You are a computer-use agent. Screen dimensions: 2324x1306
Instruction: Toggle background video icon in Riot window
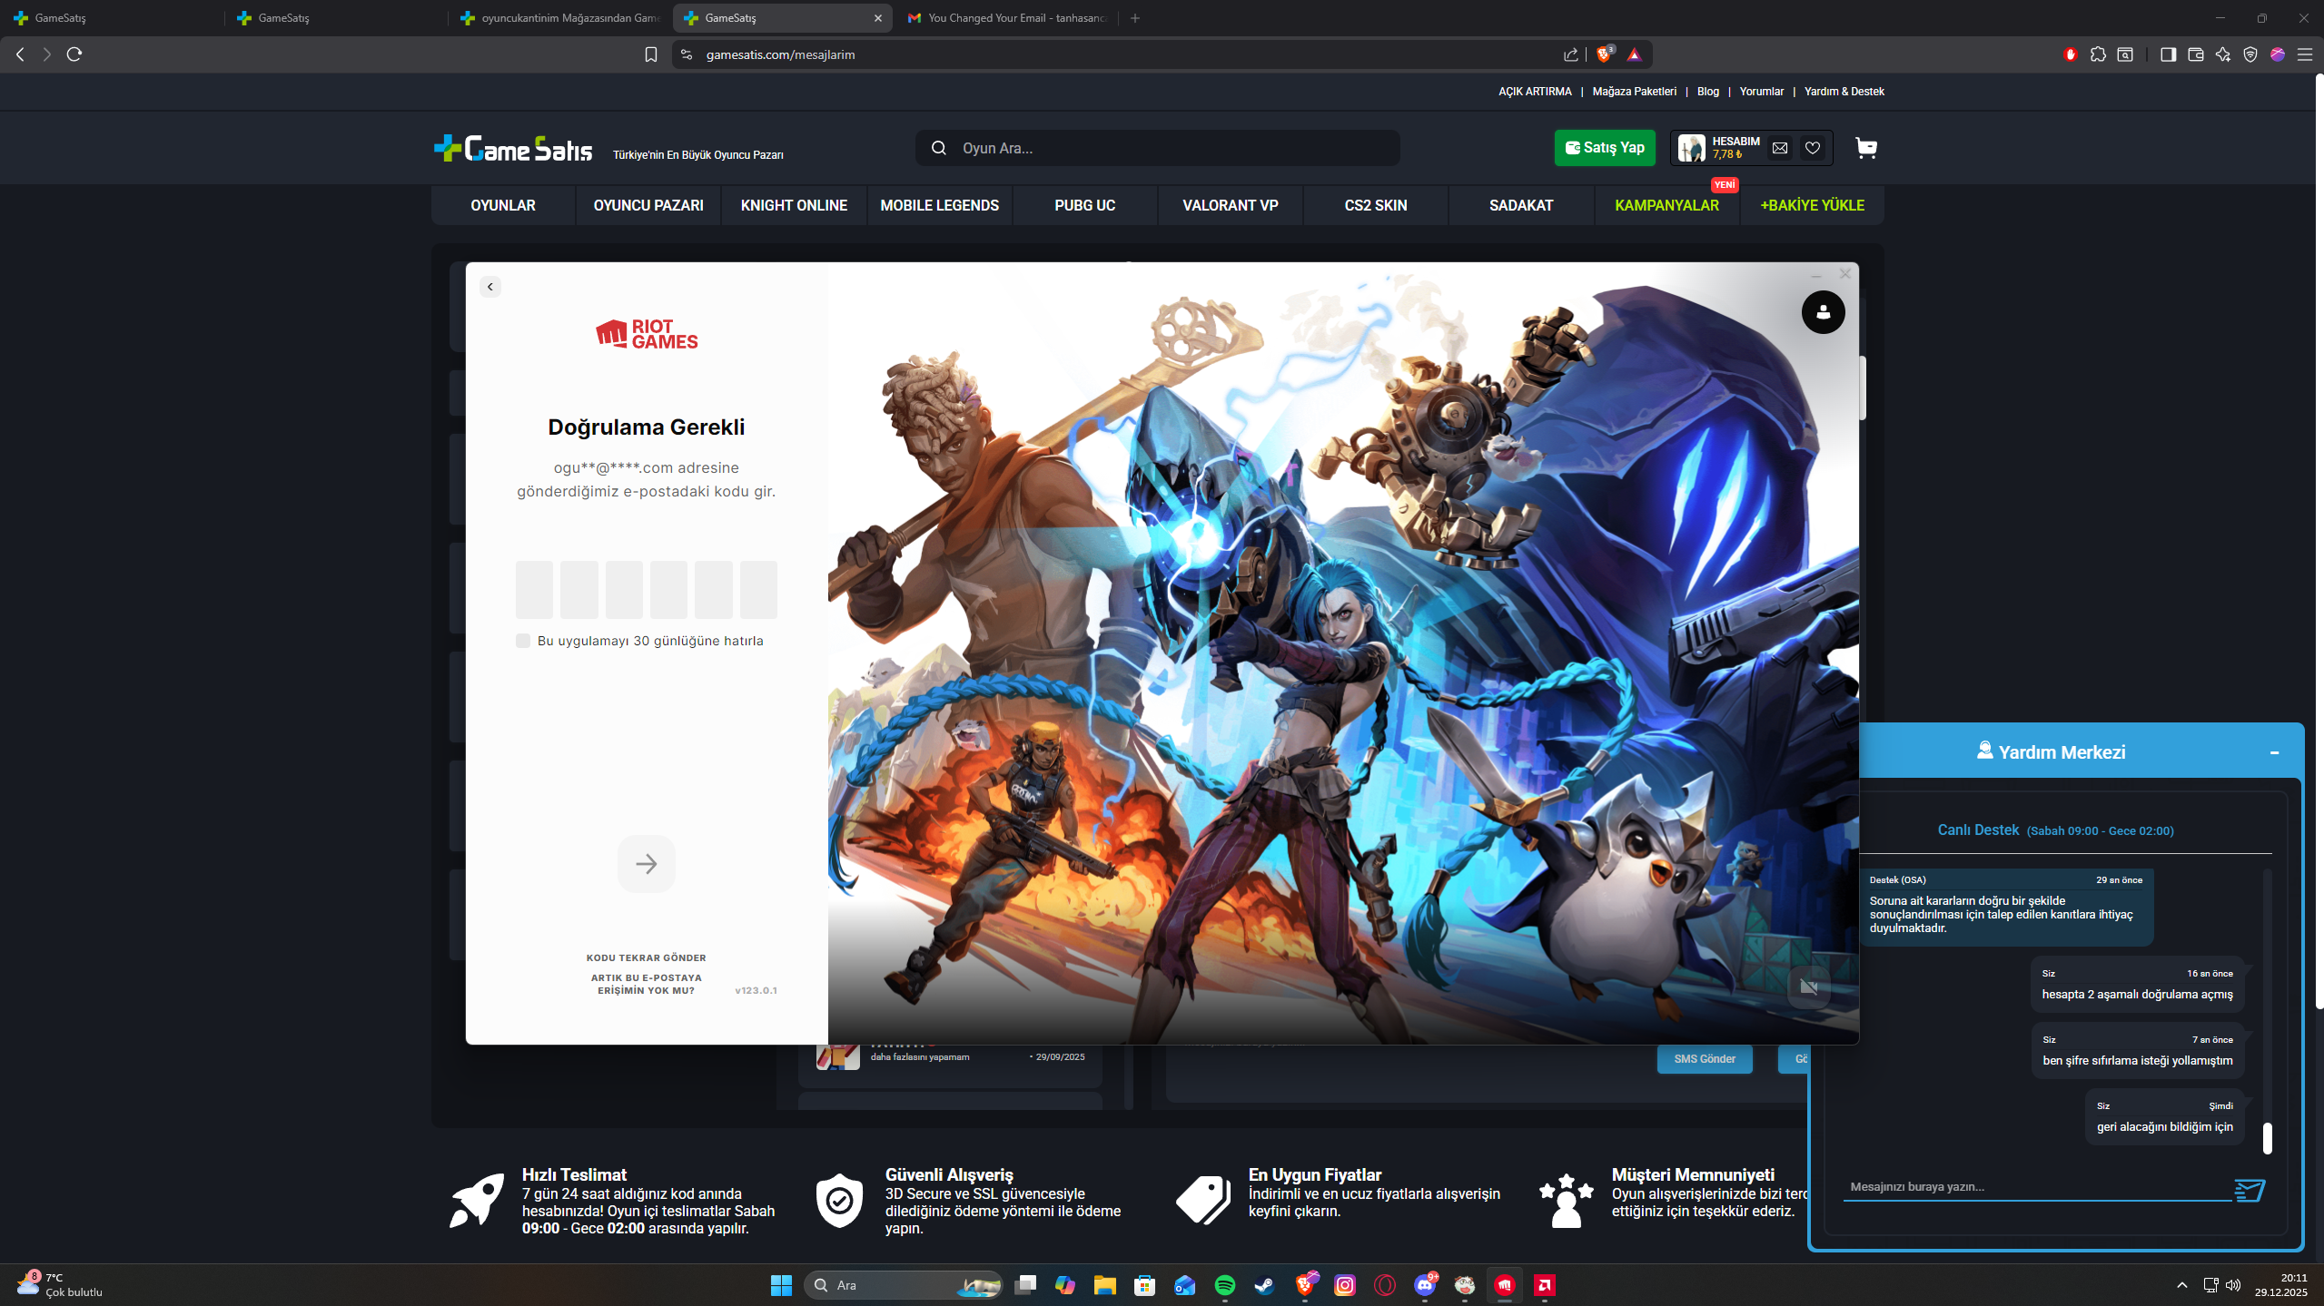click(1808, 987)
